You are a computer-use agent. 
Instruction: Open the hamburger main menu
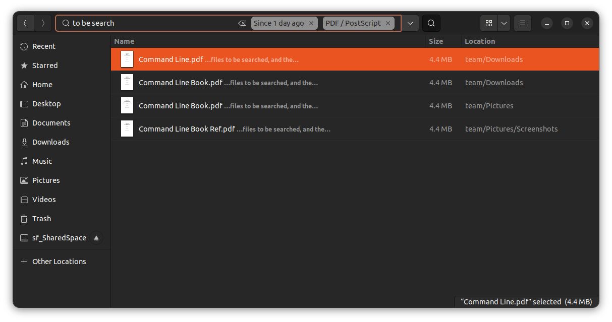(523, 23)
